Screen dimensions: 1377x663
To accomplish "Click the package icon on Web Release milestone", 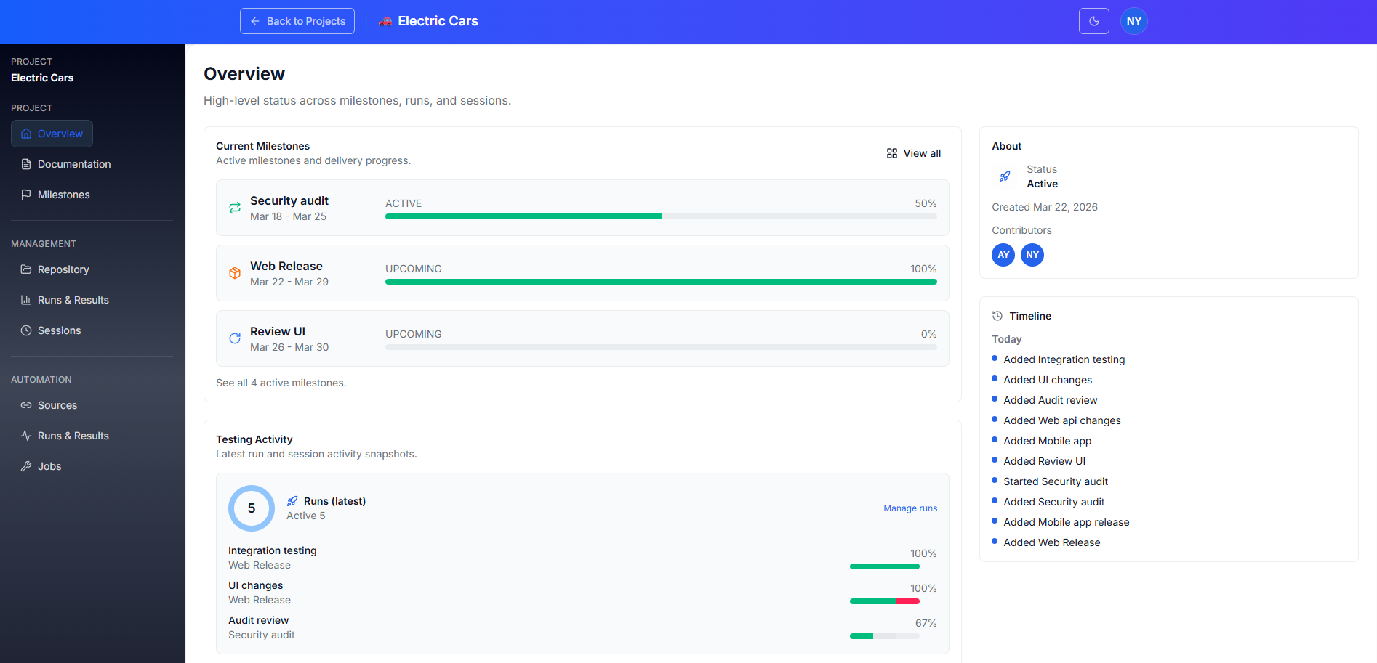I will point(234,273).
